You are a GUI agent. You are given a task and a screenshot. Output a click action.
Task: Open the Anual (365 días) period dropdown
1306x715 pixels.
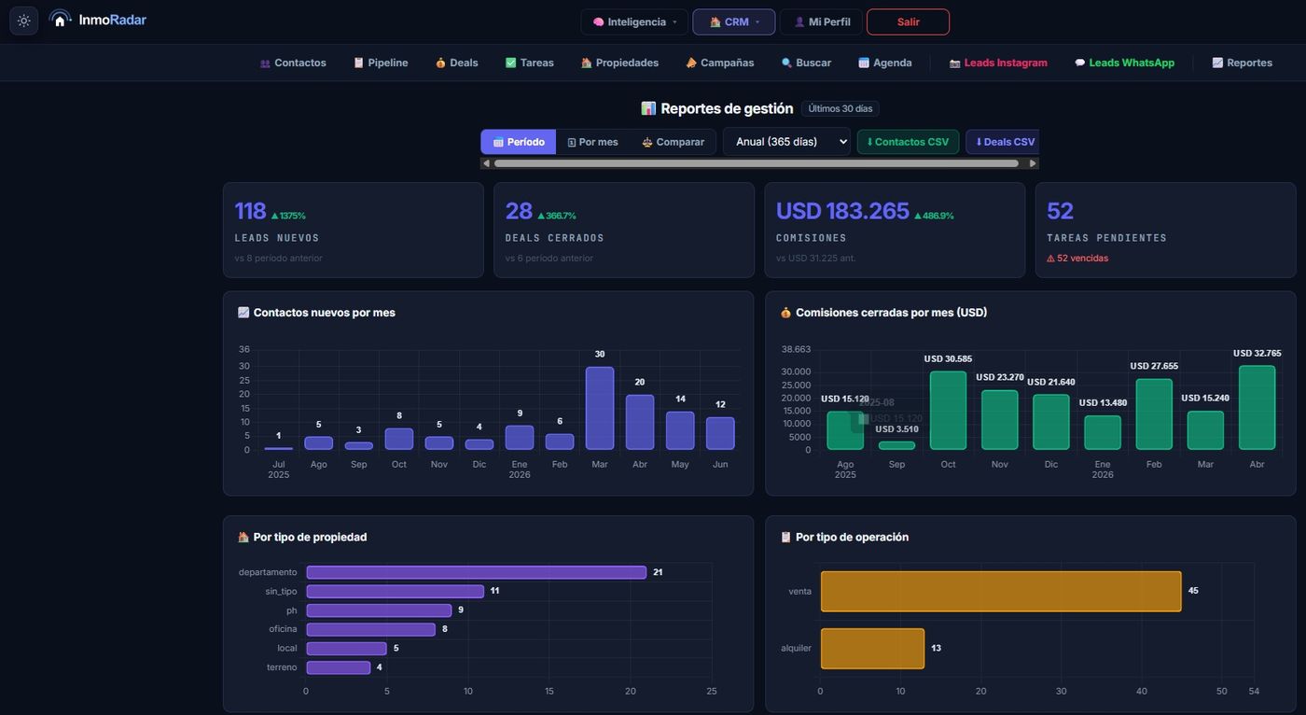tap(786, 142)
